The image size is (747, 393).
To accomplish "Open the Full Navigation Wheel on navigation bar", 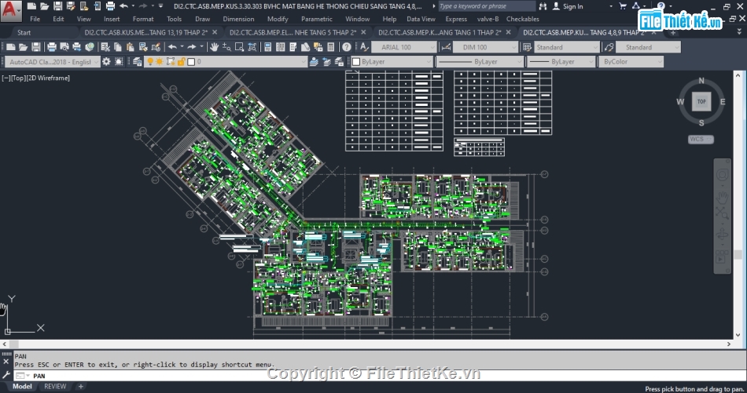I will tap(722, 175).
